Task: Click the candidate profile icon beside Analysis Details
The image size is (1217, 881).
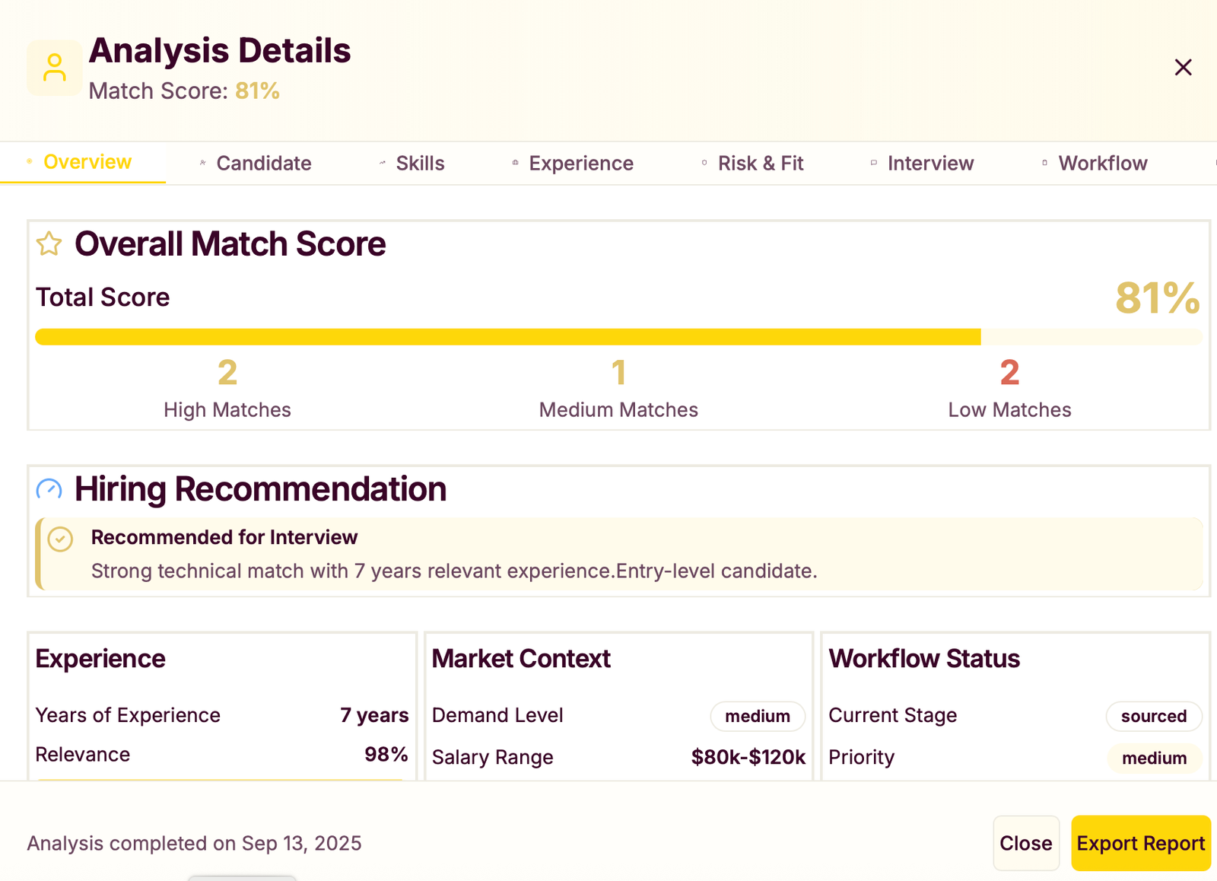Action: (x=54, y=67)
